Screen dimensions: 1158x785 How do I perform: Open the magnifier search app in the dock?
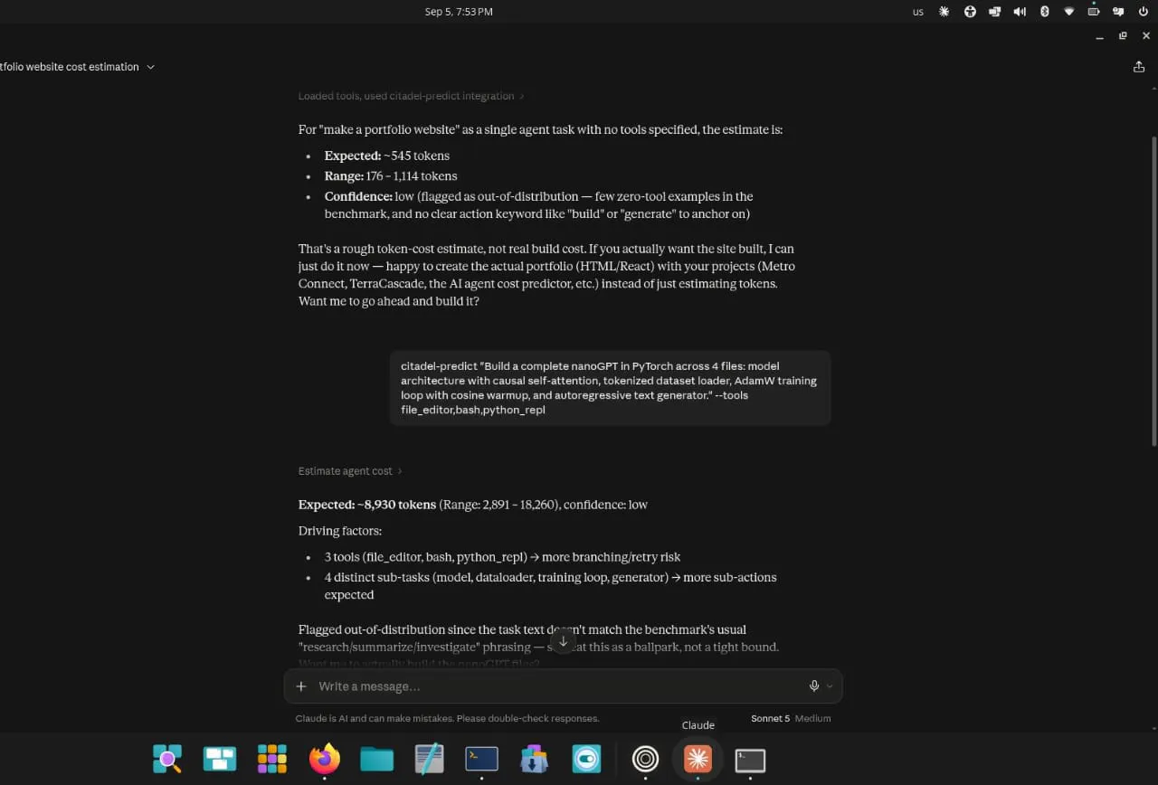167,759
